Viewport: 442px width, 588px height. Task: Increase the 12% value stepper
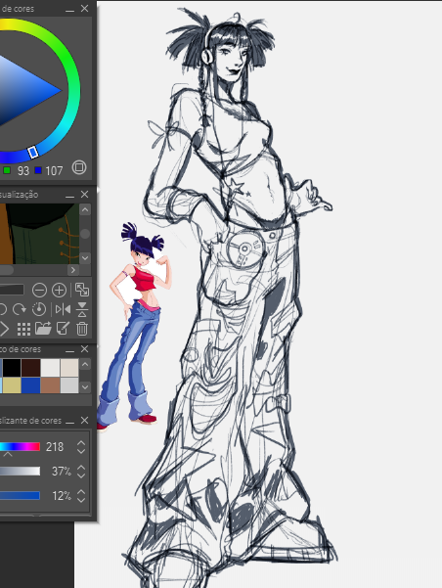click(81, 492)
